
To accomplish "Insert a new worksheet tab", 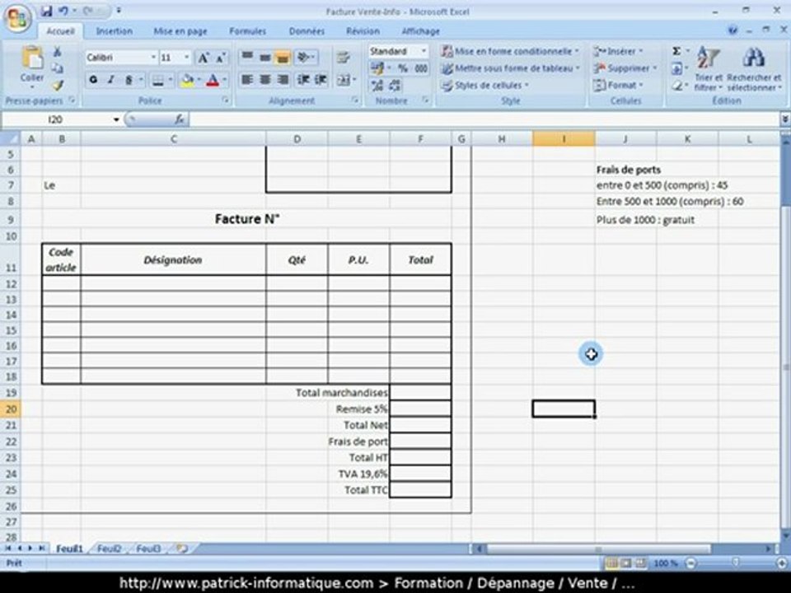I will [x=182, y=549].
